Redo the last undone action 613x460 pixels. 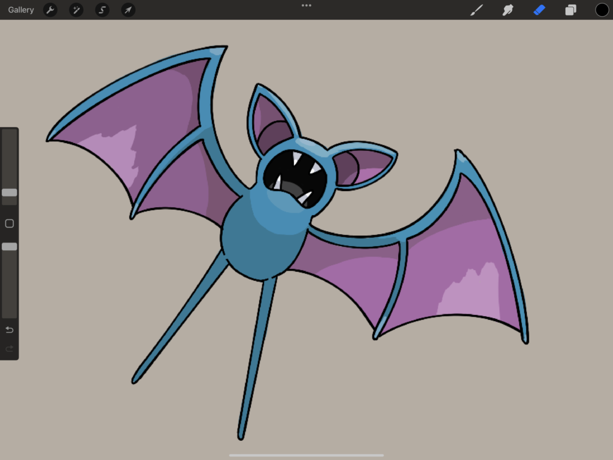pos(10,348)
